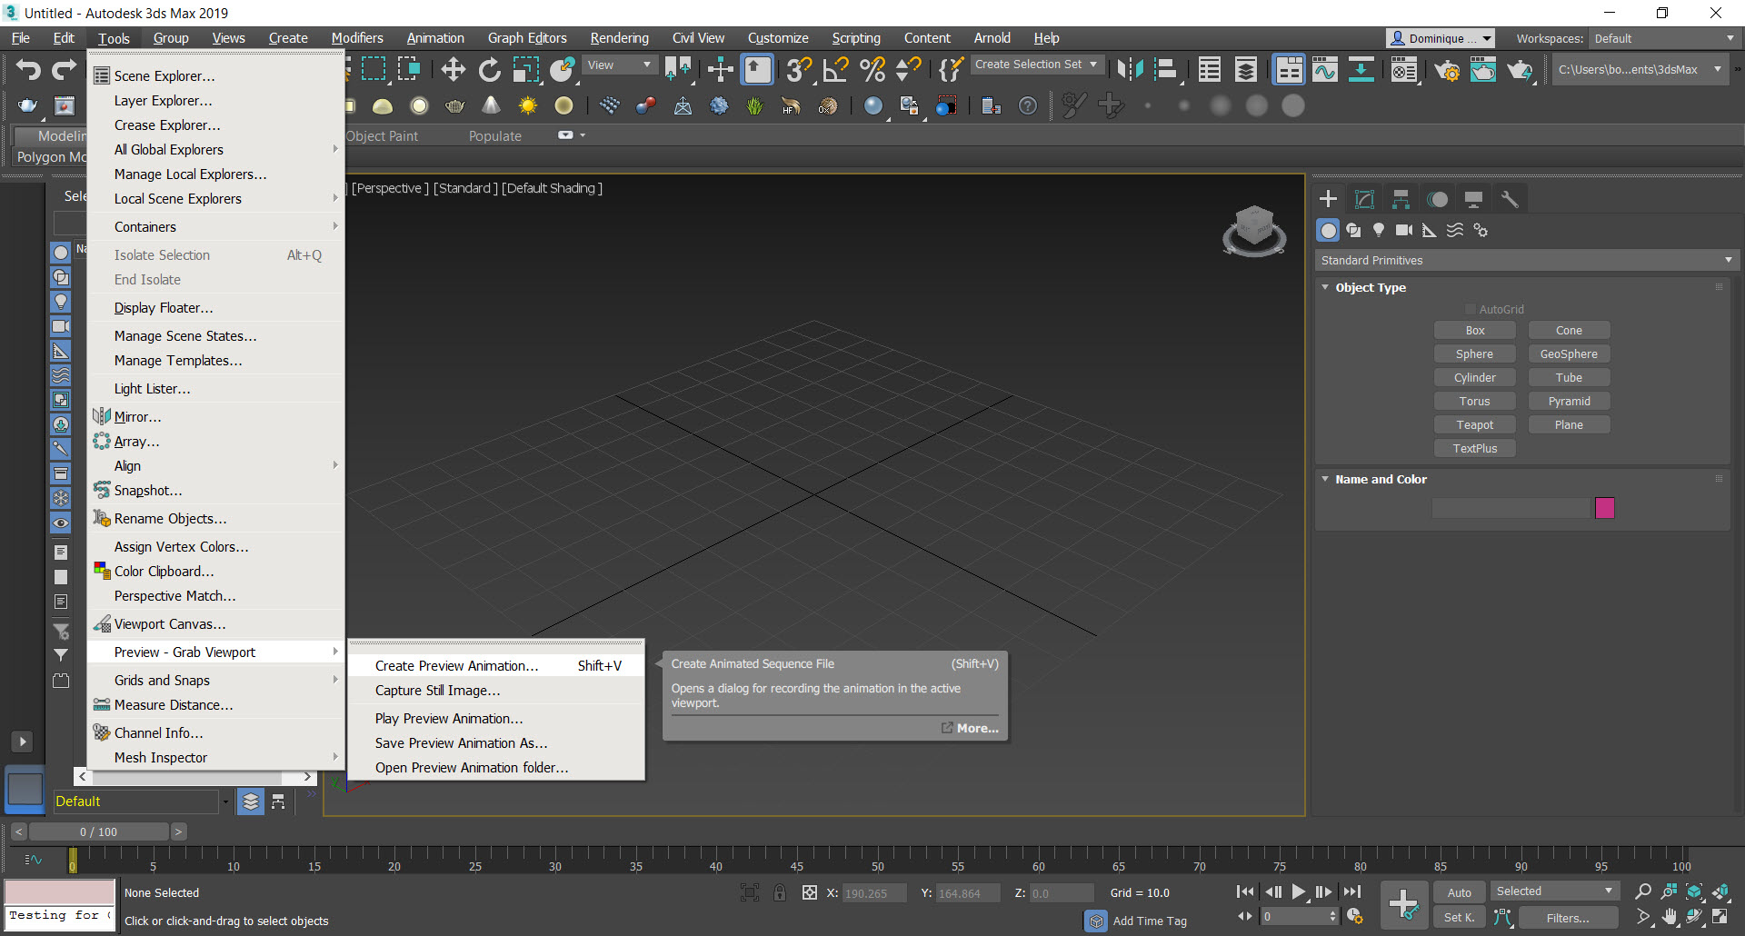This screenshot has width=1745, height=936.
Task: Activate the Select and Scale tool
Action: (525, 70)
